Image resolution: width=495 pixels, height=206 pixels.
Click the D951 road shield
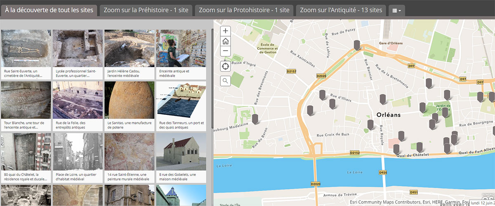click(414, 192)
